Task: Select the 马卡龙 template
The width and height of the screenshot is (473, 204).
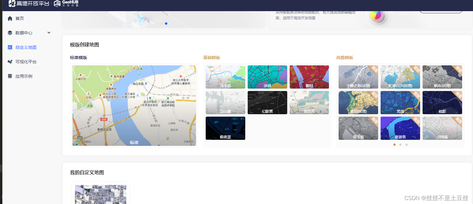Action: [x=225, y=77]
